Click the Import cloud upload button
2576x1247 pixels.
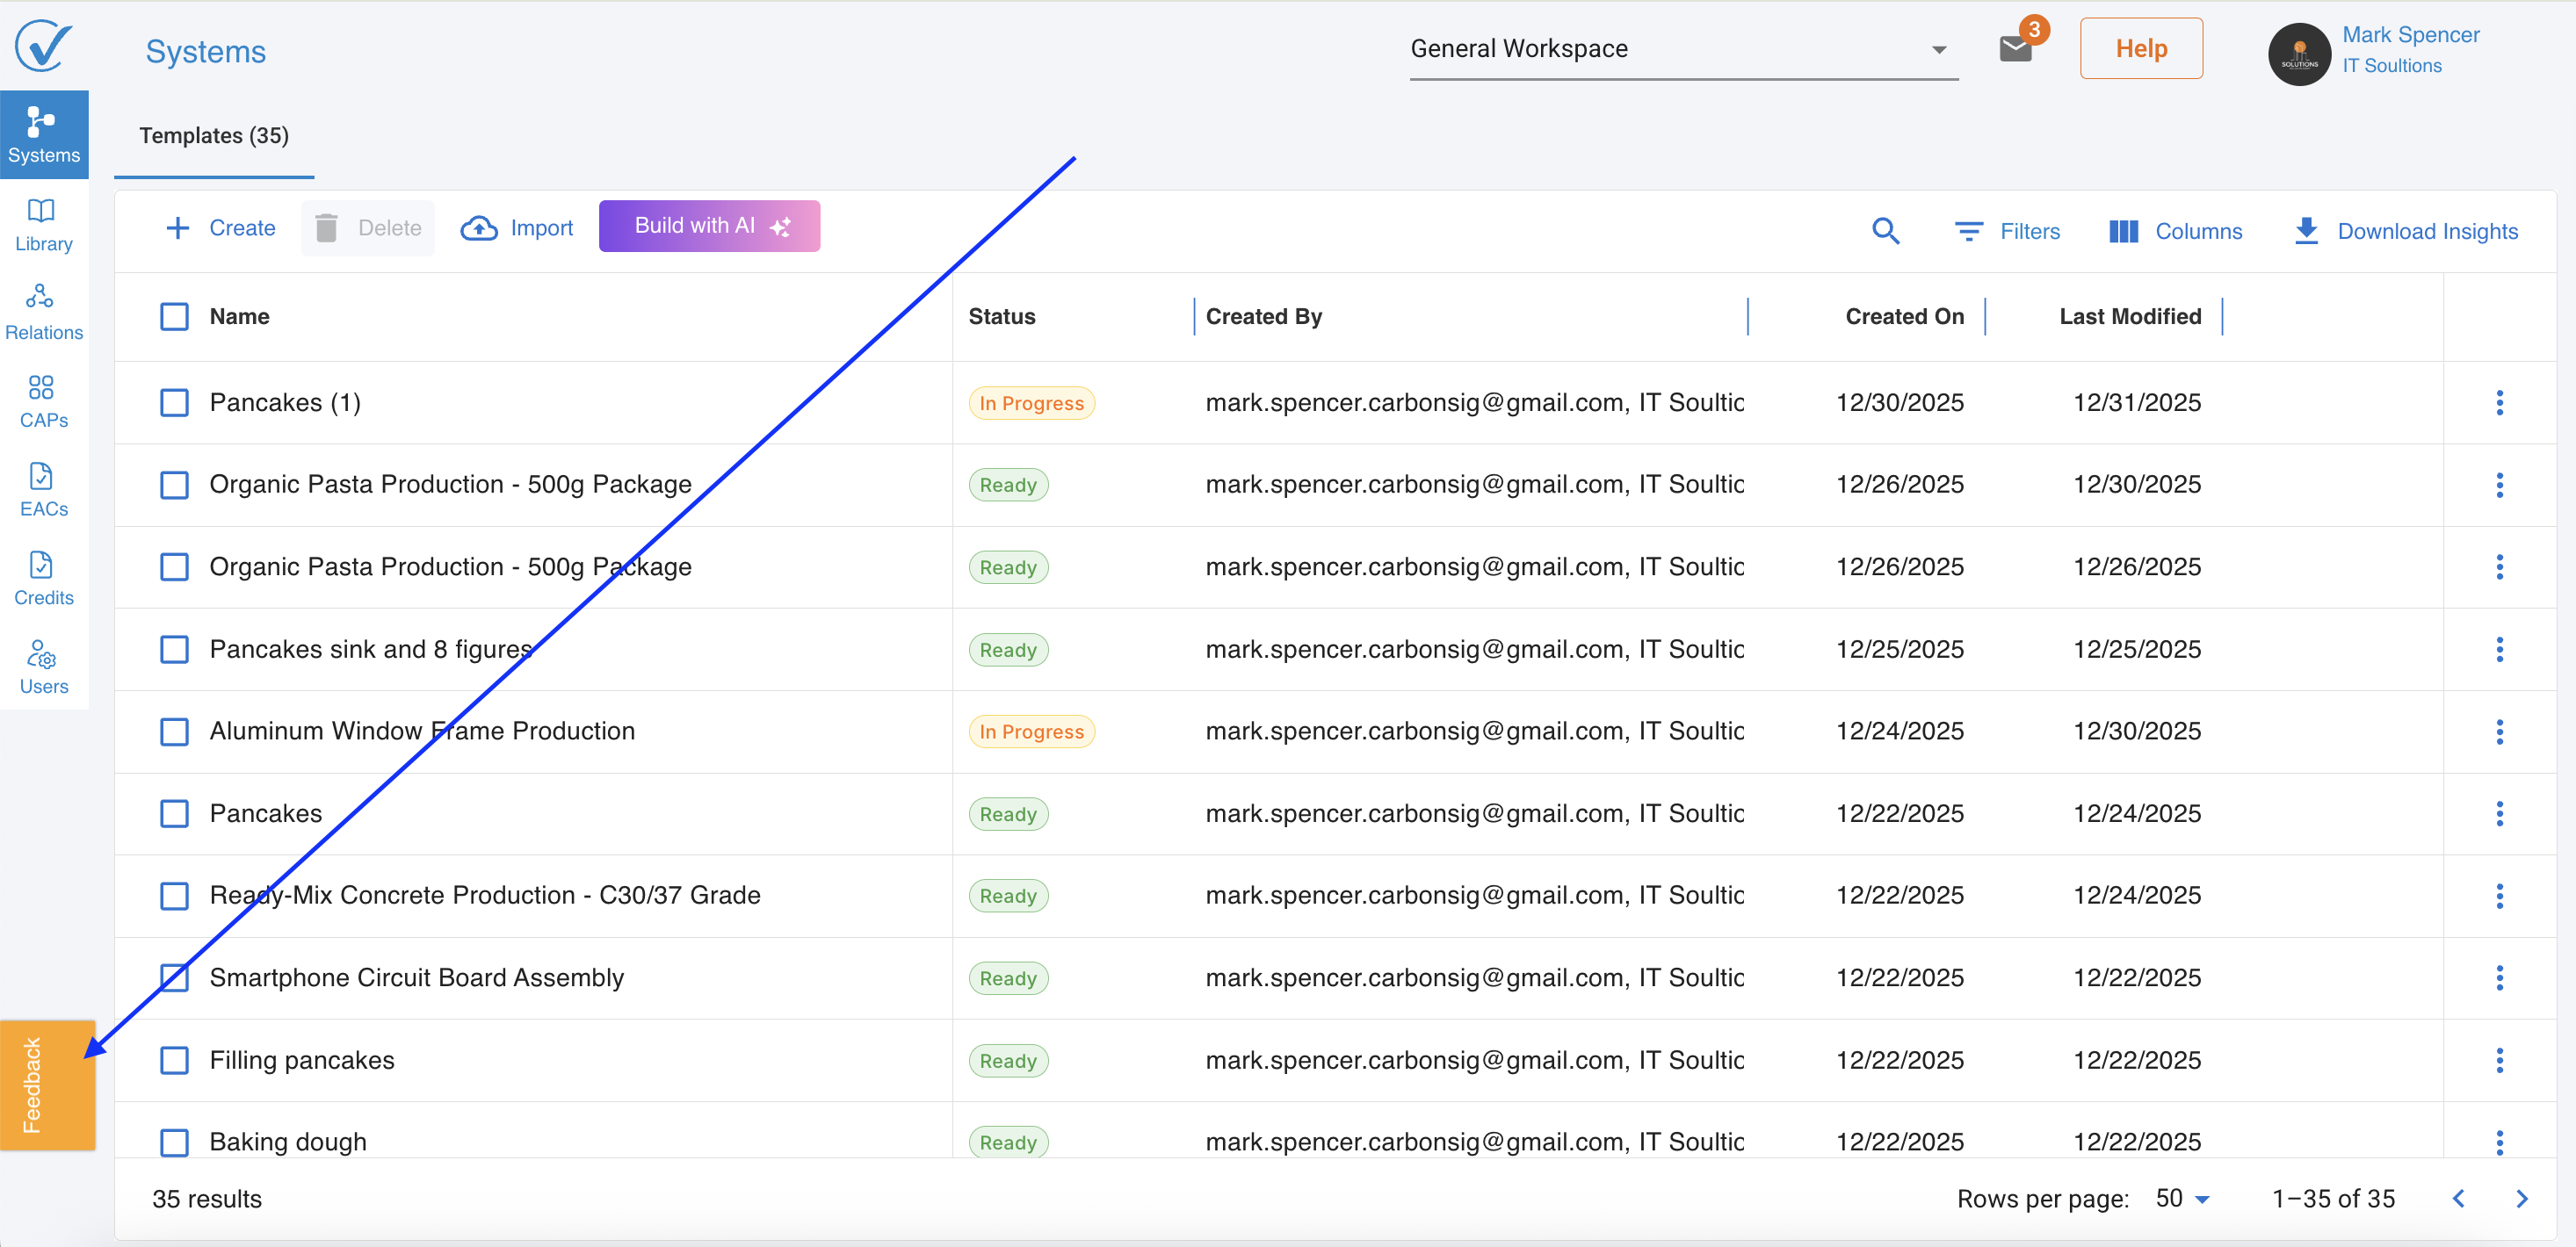click(517, 227)
